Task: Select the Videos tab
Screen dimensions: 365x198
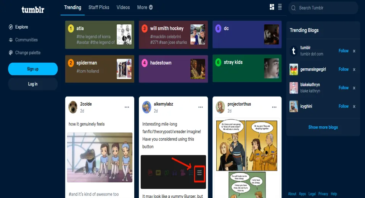Action: point(123,8)
